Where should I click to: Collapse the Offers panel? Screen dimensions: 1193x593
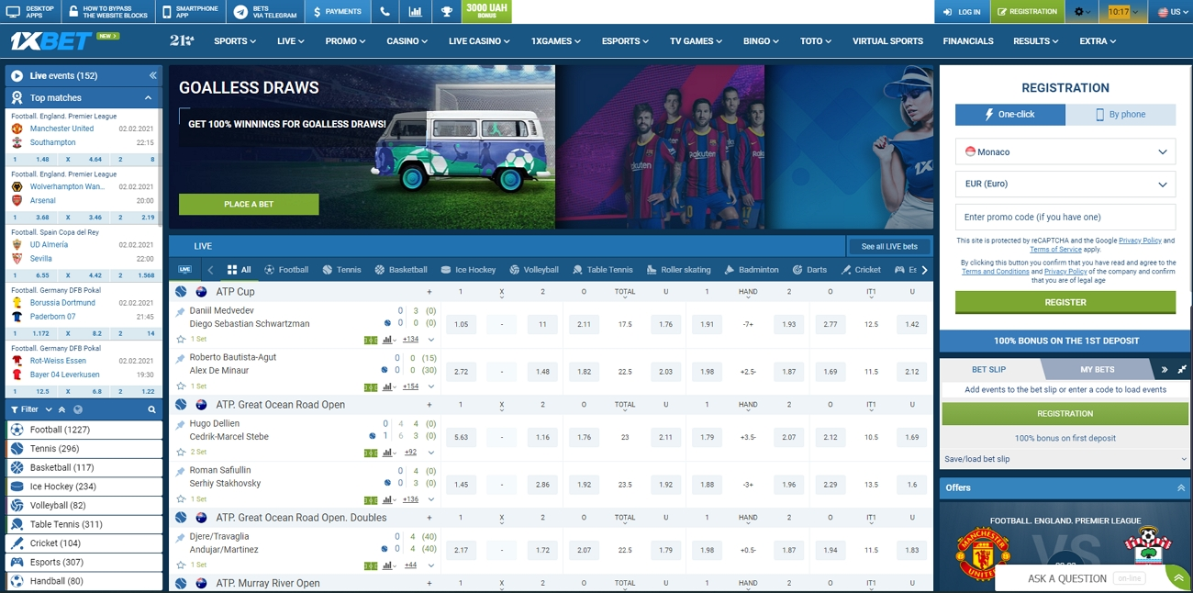tap(1181, 487)
